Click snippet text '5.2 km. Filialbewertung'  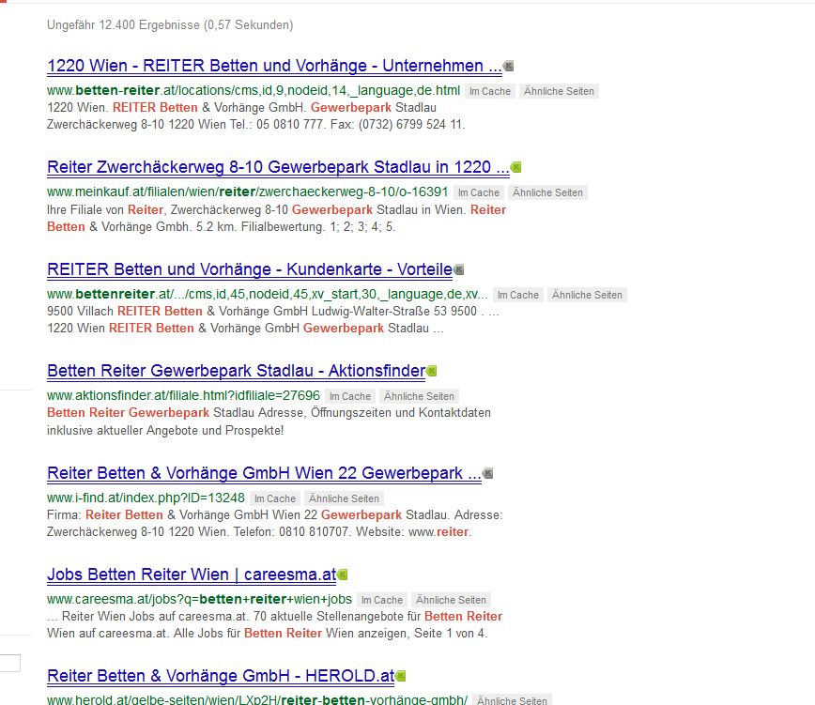pos(260,227)
